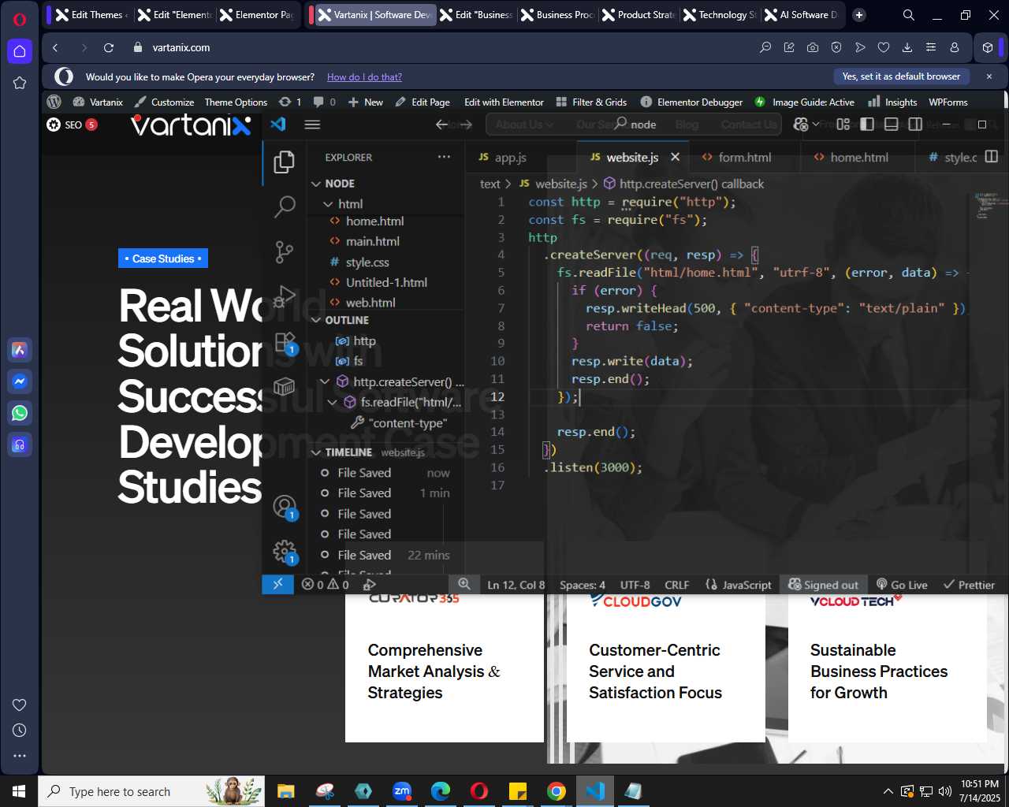Open VS Code Accounts icon
Image resolution: width=1009 pixels, height=807 pixels.
(x=284, y=507)
